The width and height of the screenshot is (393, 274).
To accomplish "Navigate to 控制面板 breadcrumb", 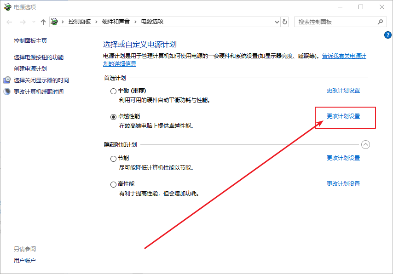I will click(79, 22).
